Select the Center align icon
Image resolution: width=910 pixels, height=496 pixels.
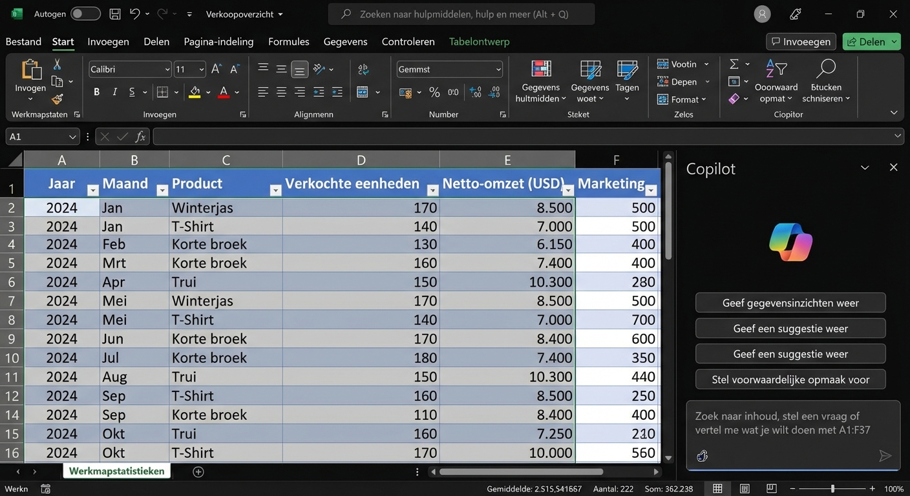pyautogui.click(x=281, y=92)
